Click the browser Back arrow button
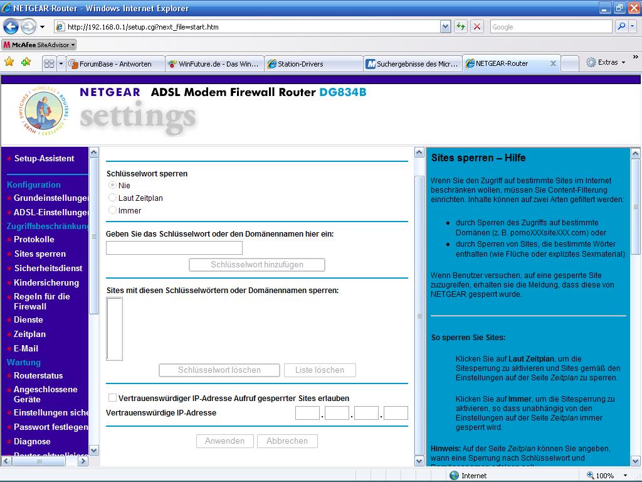642x482 pixels. (11, 27)
